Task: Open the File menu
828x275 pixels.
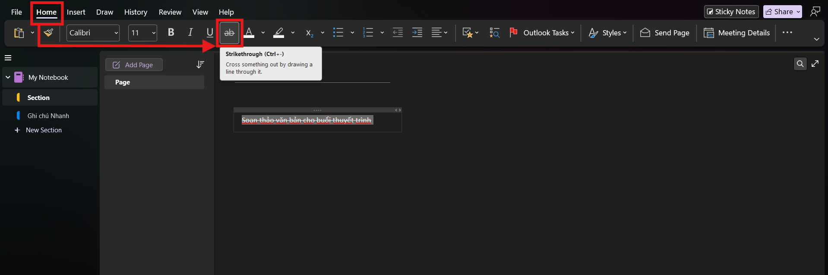Action: tap(16, 12)
